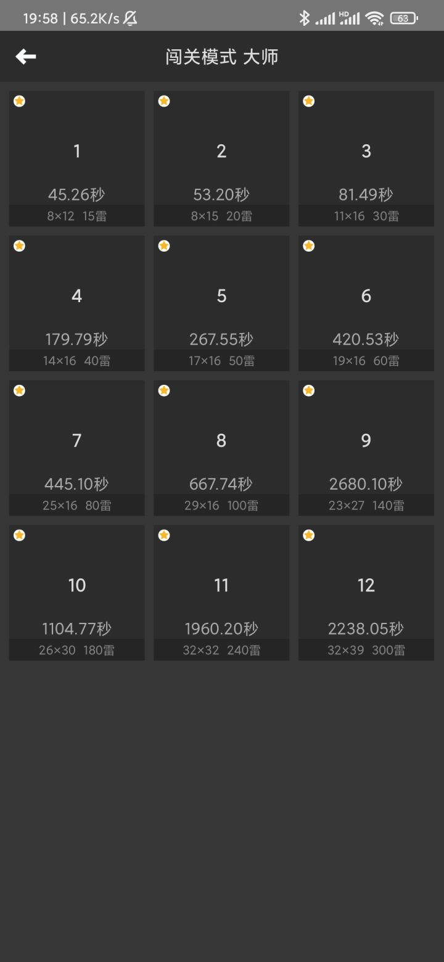The width and height of the screenshot is (444, 962).
Task: Open level 1 with 15 mines
Action: tap(77, 158)
